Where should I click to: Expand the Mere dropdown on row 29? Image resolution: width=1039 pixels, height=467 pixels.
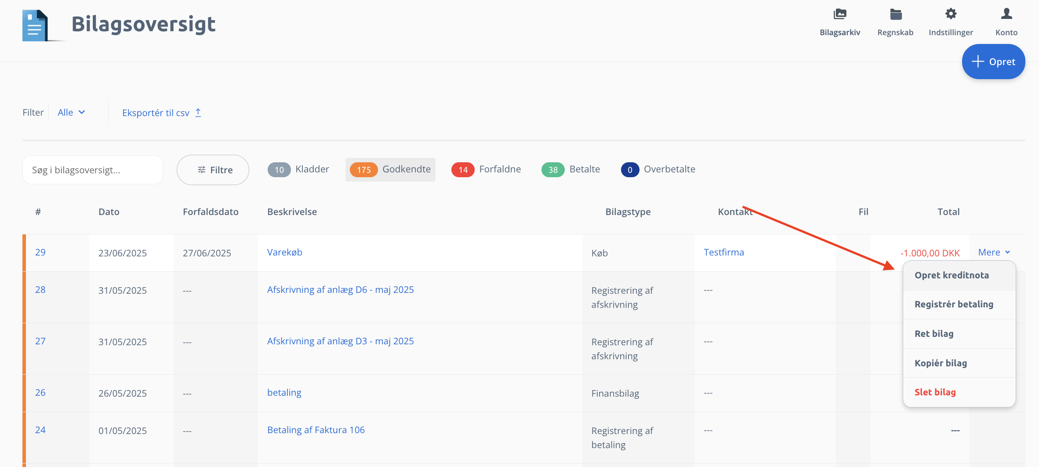(994, 252)
